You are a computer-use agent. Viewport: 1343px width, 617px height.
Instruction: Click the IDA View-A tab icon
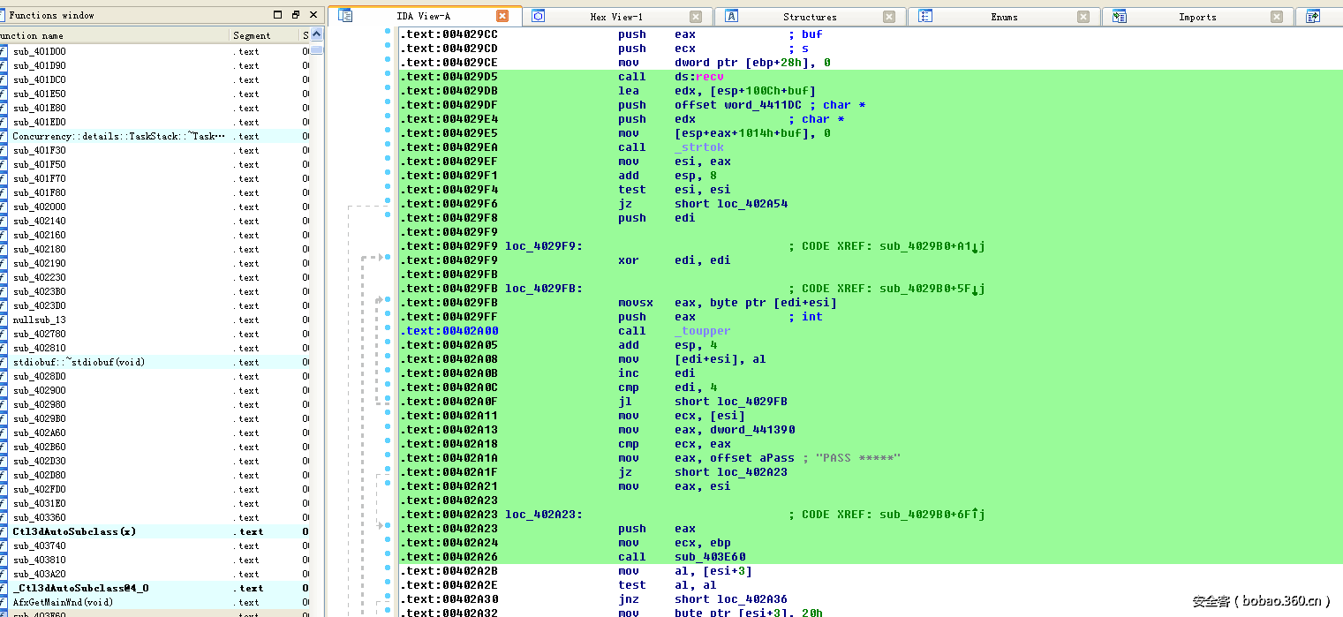345,16
